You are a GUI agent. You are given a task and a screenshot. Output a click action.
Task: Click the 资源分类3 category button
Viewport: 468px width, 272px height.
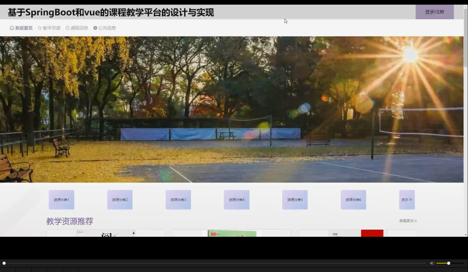pyautogui.click(x=178, y=199)
